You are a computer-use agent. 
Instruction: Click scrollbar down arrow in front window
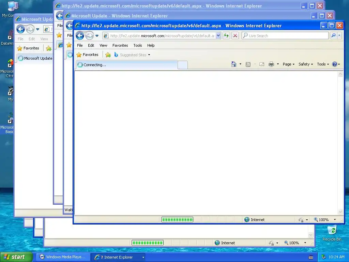(340, 212)
